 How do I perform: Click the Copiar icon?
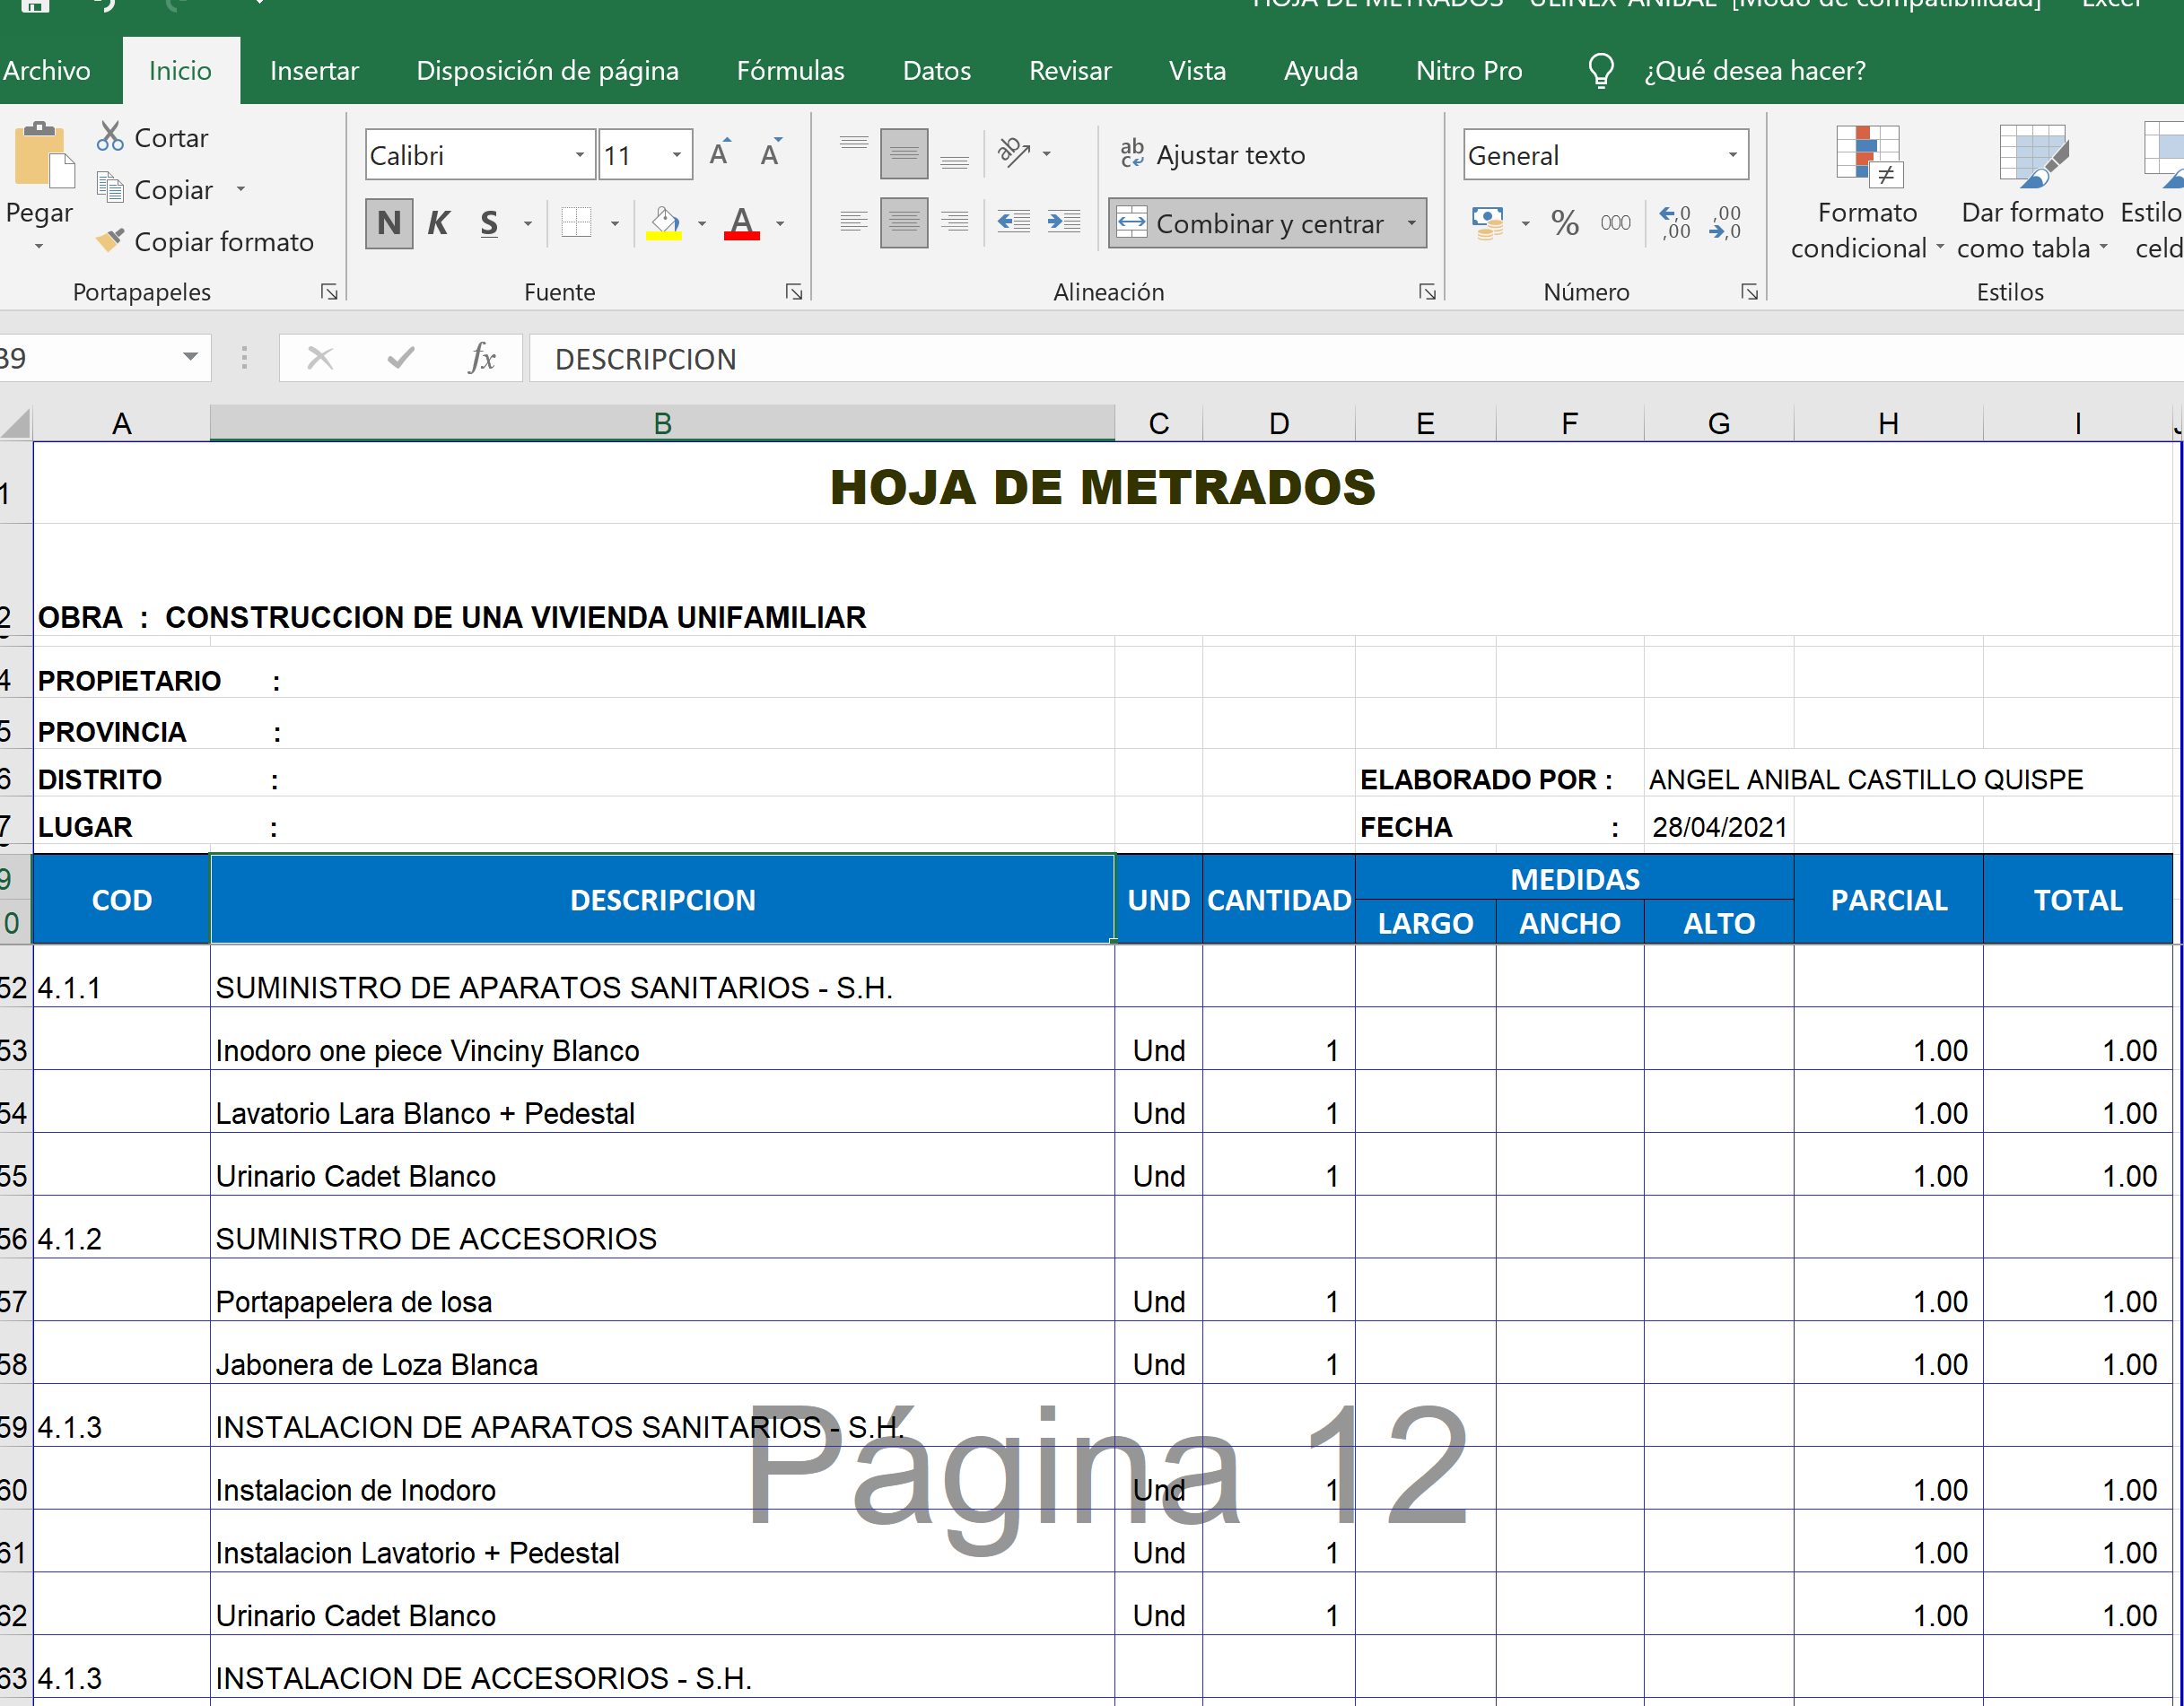click(110, 189)
